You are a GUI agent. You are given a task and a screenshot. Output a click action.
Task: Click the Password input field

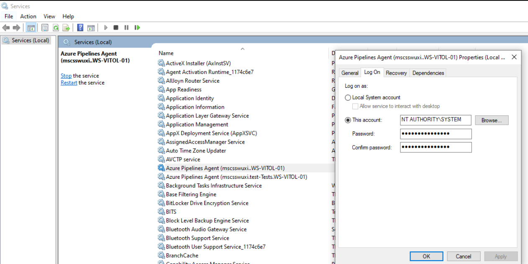[436, 134]
